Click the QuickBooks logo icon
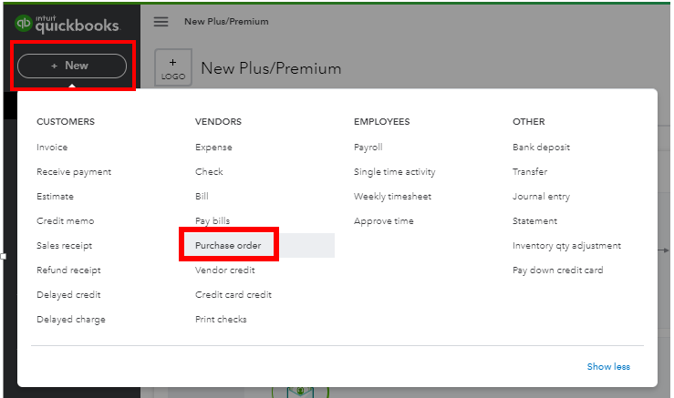 [24, 23]
